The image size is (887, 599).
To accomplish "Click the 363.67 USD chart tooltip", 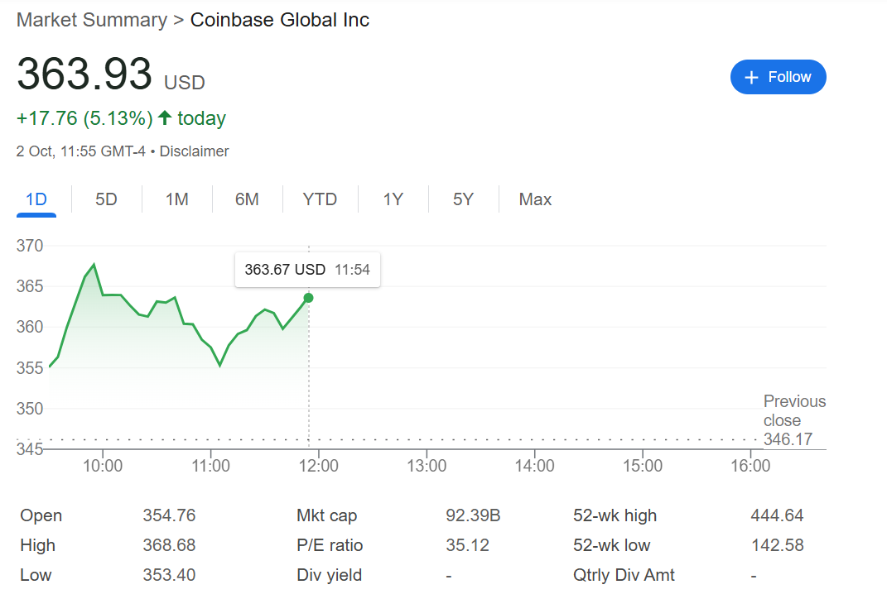I will 307,270.
